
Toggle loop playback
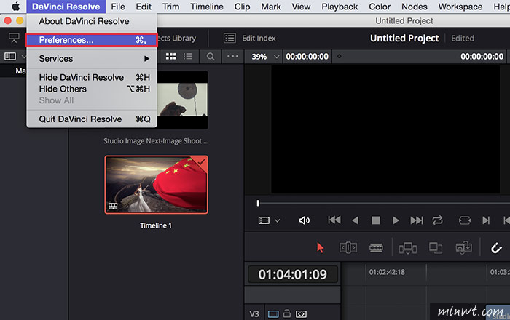(437, 220)
